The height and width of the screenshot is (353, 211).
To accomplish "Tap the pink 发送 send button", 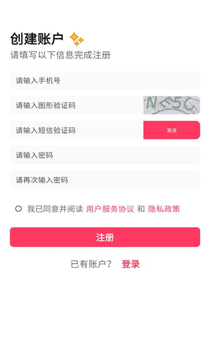I will coord(172,130).
